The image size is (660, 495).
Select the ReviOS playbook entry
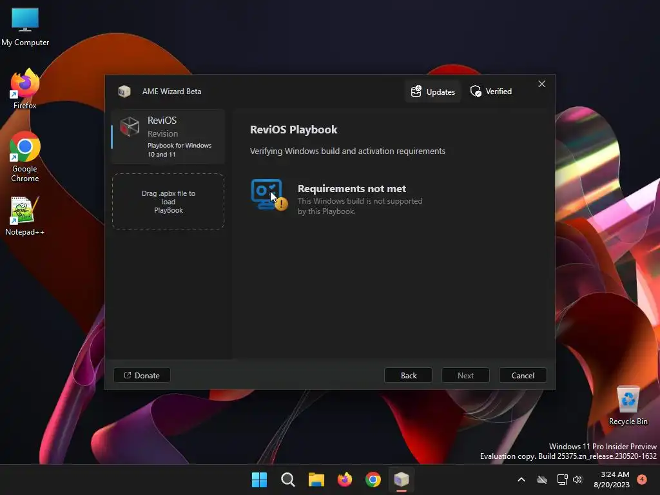[168, 137]
